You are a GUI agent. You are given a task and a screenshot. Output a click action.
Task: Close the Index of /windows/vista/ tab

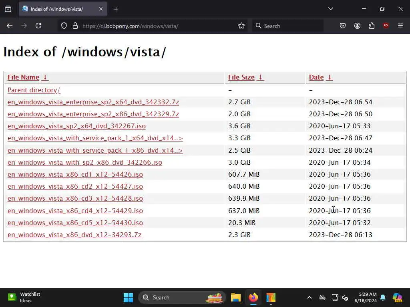point(101,9)
